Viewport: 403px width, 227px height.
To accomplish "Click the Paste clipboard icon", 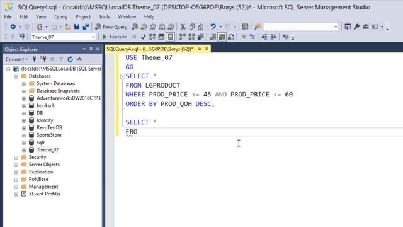I will coord(201,26).
